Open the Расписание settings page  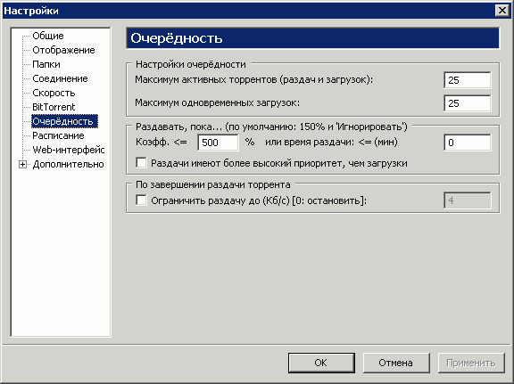coord(58,135)
